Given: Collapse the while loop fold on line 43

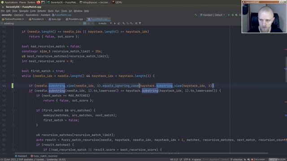Looking at the screenshot, I should [x=13, y=76].
